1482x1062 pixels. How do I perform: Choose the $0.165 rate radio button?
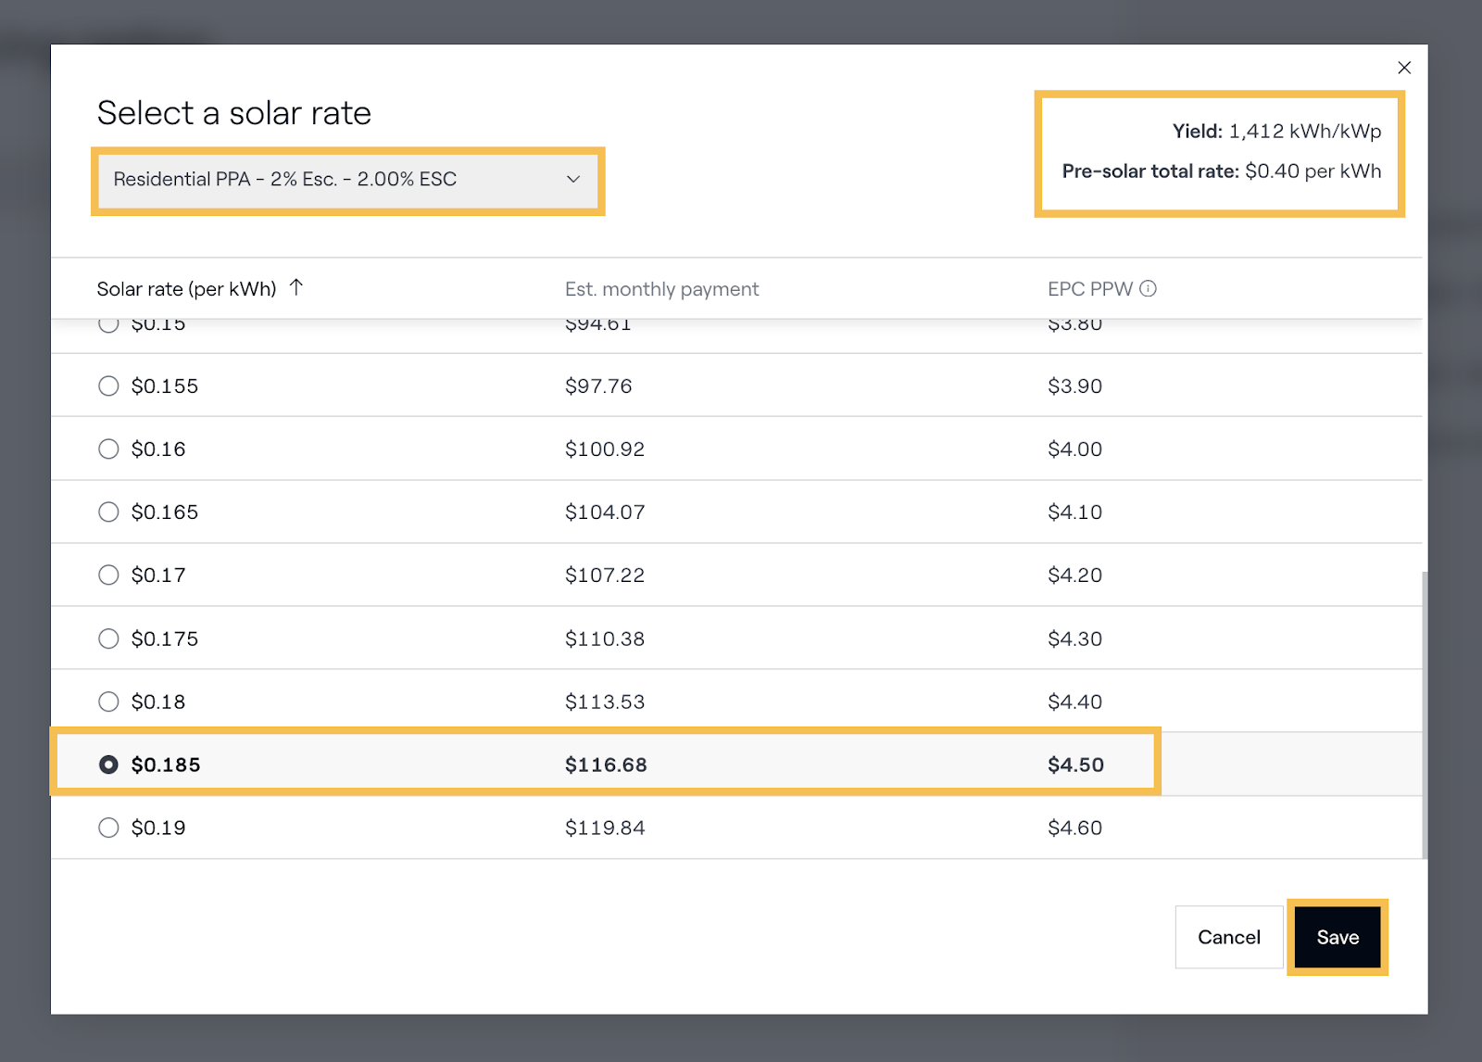pyautogui.click(x=108, y=512)
